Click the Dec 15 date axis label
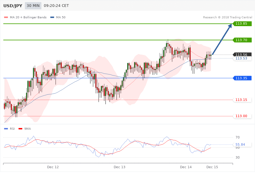 (x=212, y=167)
